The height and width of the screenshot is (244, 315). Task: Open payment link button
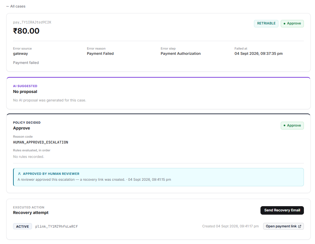pos(283,226)
